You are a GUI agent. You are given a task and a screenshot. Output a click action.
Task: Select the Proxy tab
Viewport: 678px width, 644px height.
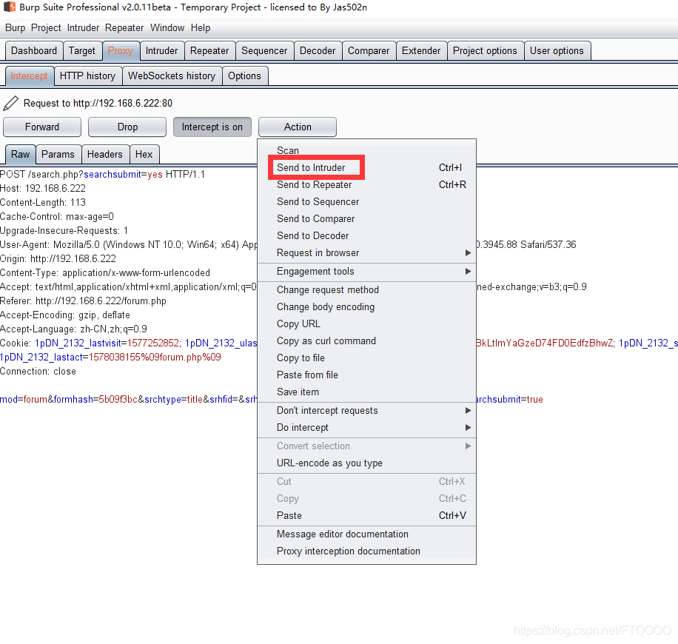(121, 51)
